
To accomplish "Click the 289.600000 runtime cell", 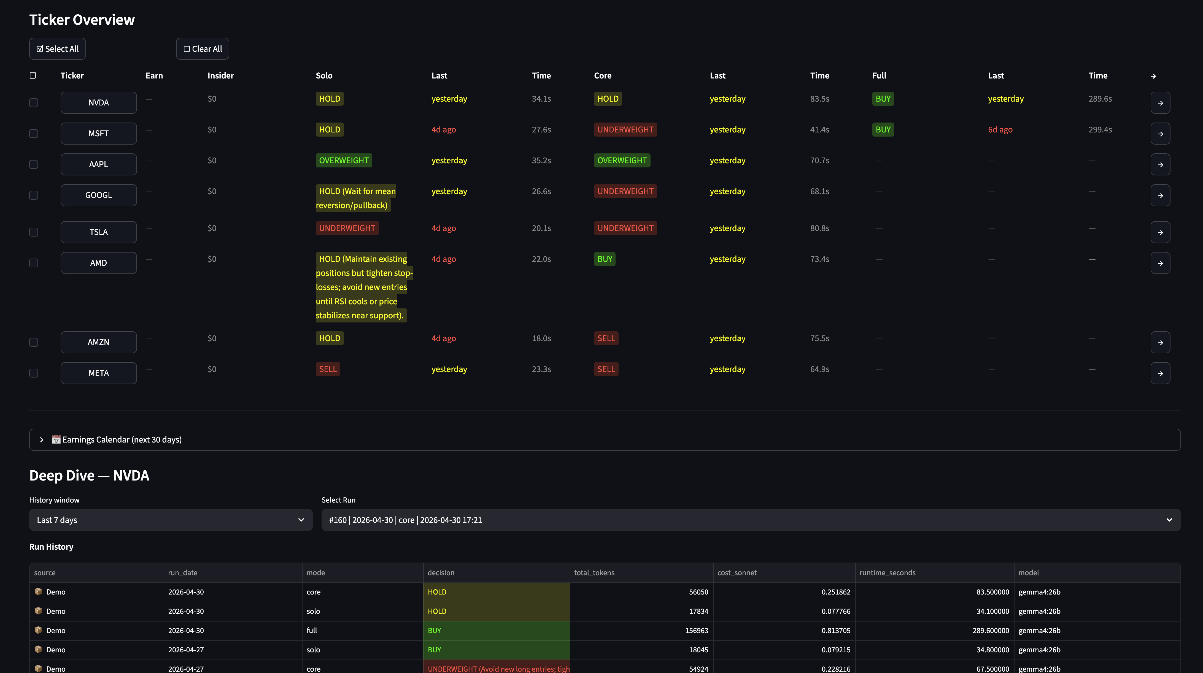I will (934, 631).
